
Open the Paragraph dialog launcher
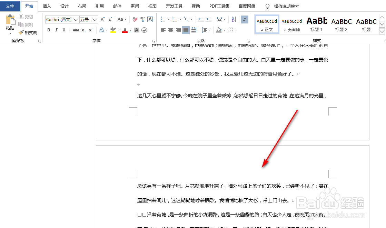(x=248, y=41)
